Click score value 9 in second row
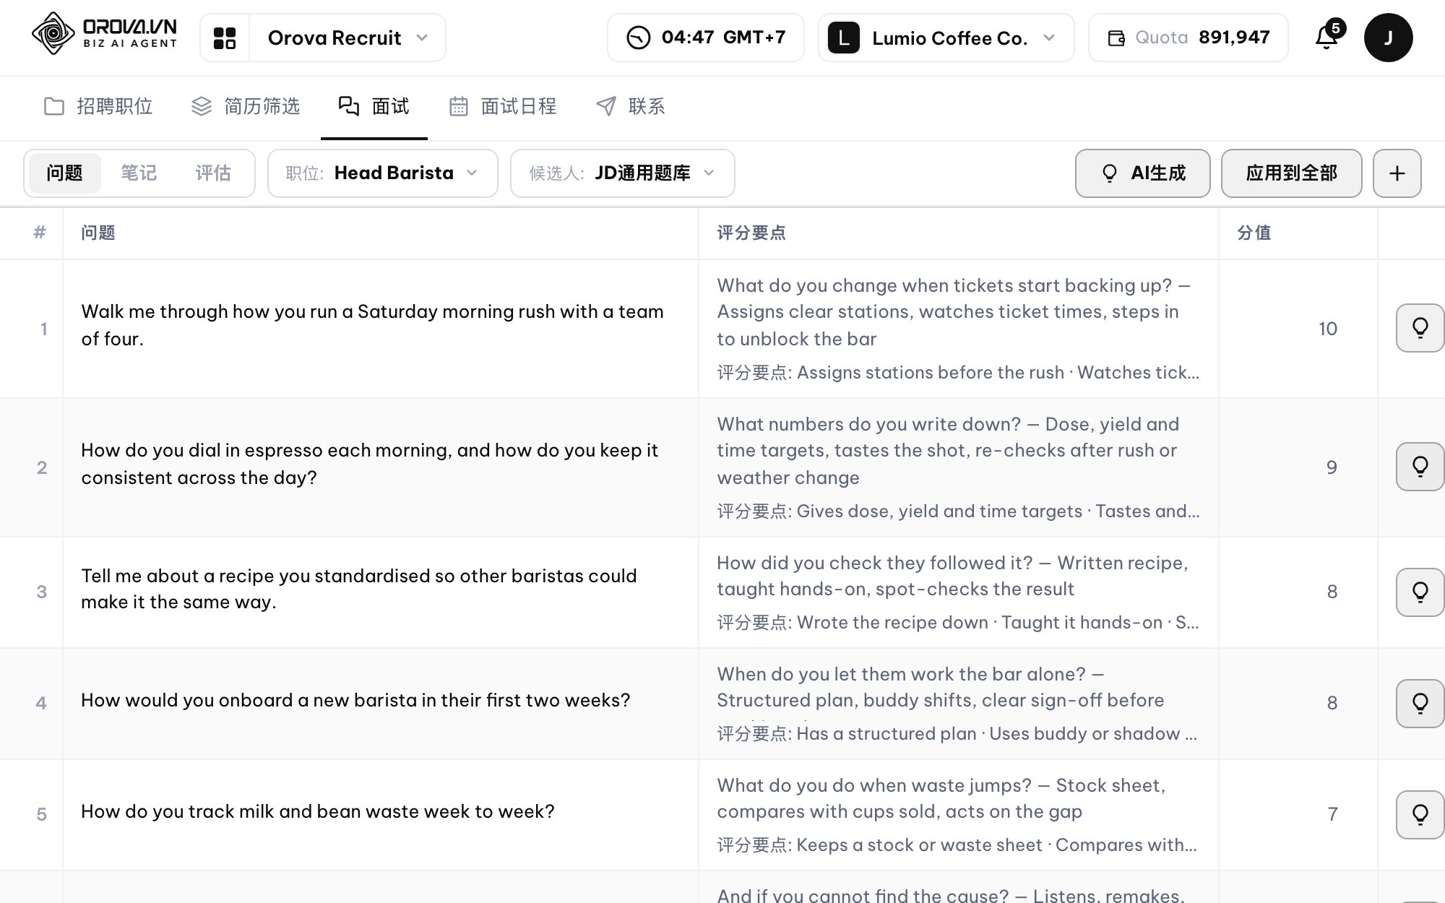Screen dimensions: 1445x903 1332,467
